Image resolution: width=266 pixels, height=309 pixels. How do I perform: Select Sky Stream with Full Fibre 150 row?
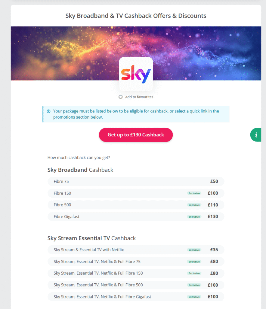tap(136, 273)
